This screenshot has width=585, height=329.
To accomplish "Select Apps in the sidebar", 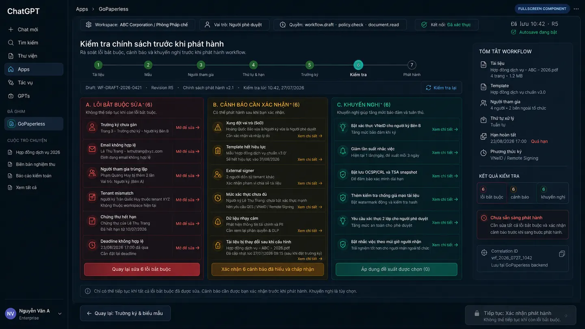I will tap(34, 69).
